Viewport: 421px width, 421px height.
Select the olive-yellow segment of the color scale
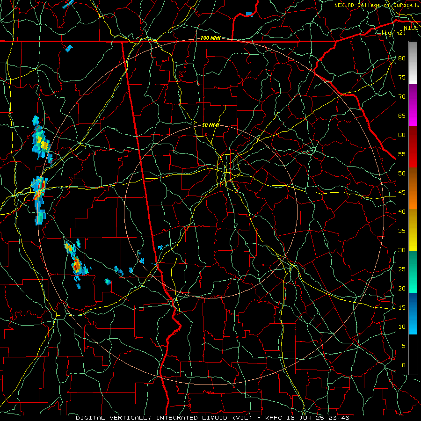click(413, 230)
